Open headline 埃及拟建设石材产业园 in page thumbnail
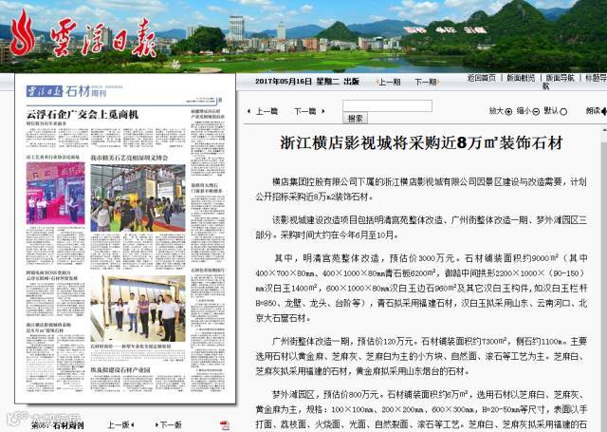 (120, 370)
